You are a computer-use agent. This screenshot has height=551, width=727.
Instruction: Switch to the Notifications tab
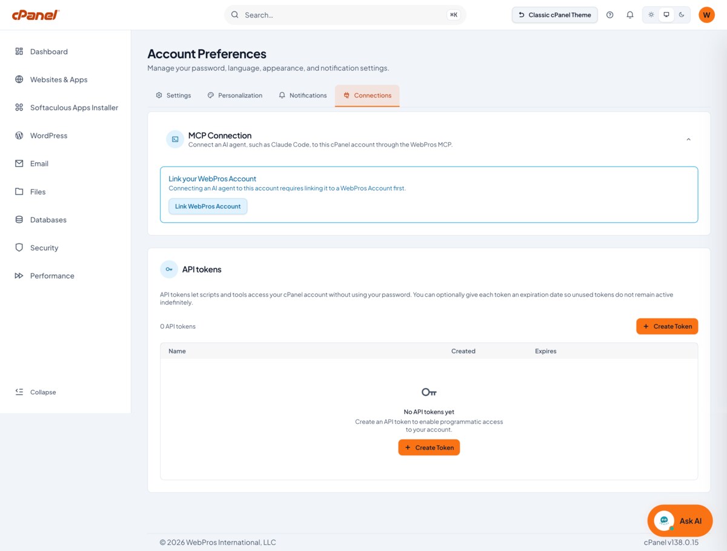point(302,96)
